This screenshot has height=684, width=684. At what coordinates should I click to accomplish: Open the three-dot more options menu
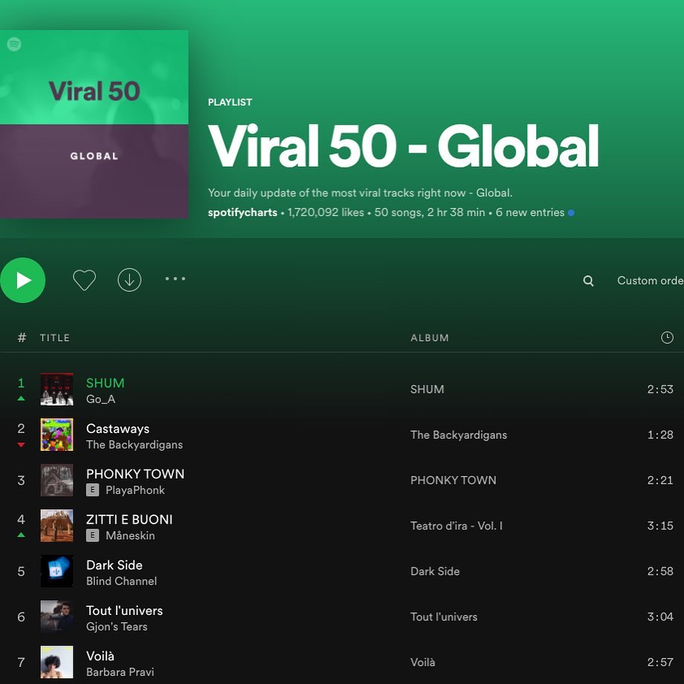(x=175, y=279)
